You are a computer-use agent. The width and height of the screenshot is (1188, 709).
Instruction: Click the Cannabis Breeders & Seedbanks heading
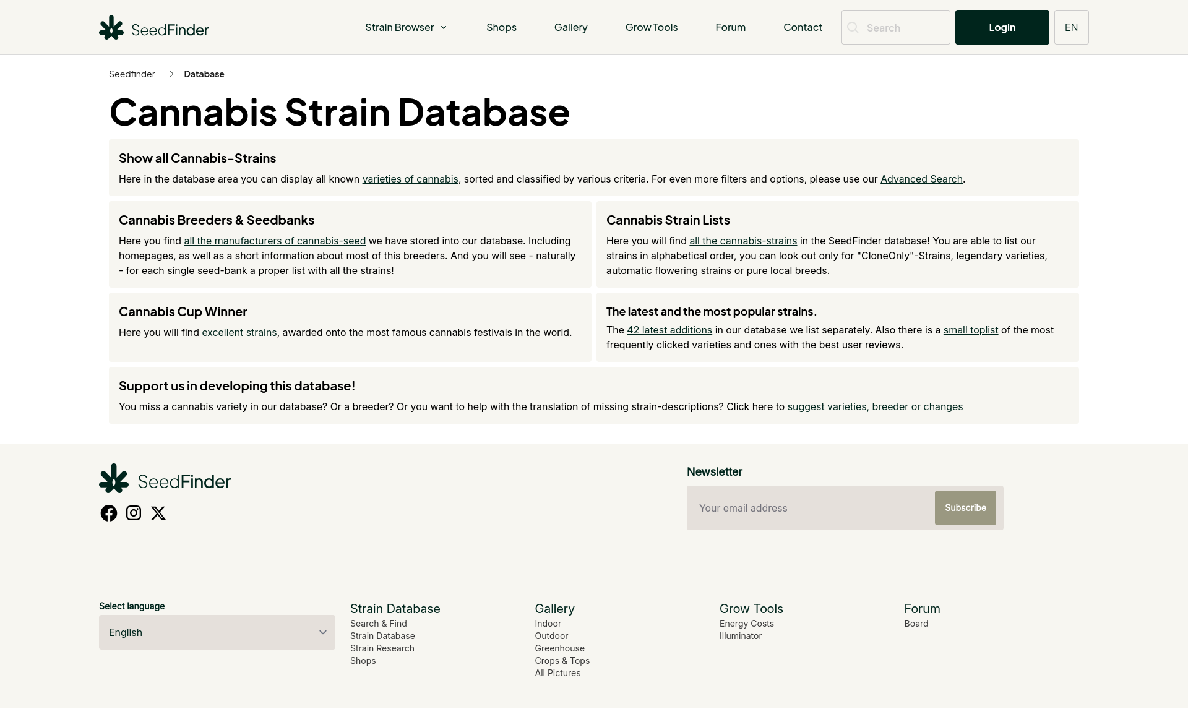[217, 220]
